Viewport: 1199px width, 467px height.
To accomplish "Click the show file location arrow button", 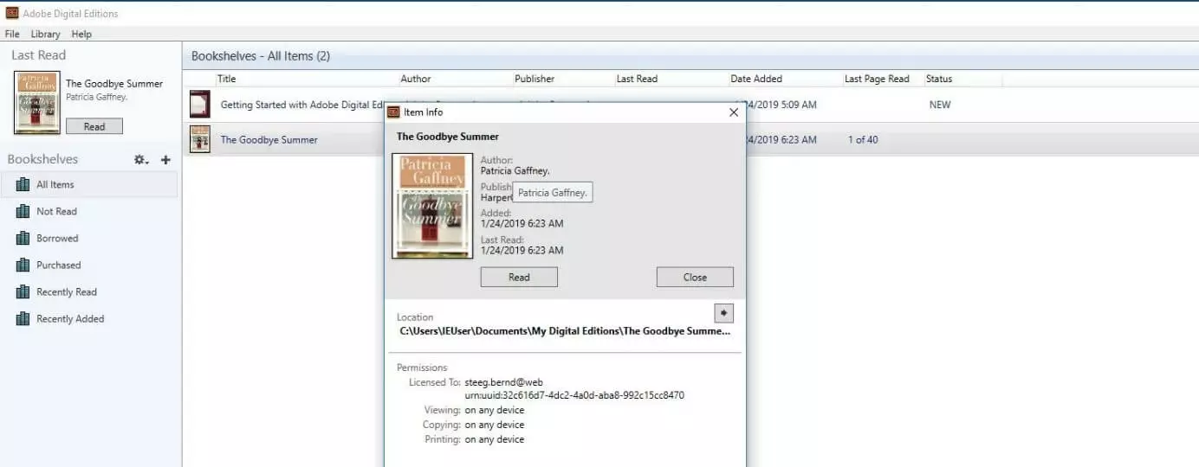I will [723, 313].
